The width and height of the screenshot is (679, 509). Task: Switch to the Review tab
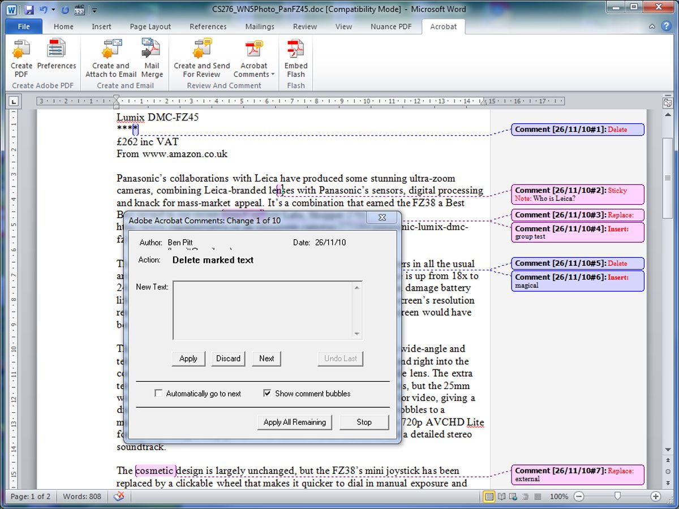305,27
